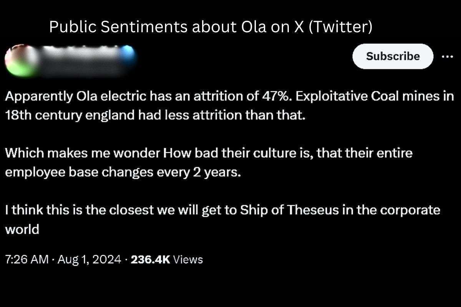Click the Subscribe button
461x307 pixels.
coord(393,56)
